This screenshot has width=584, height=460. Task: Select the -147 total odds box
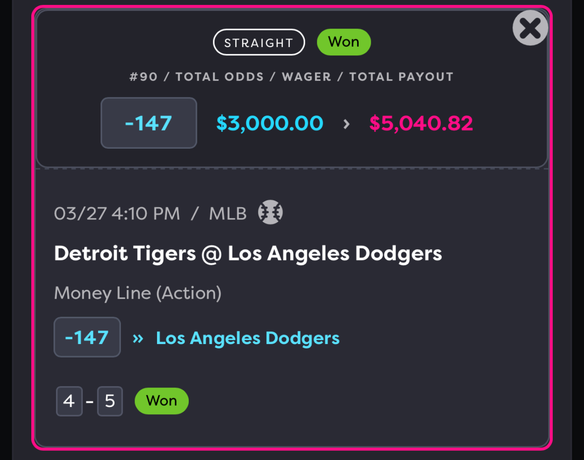148,123
